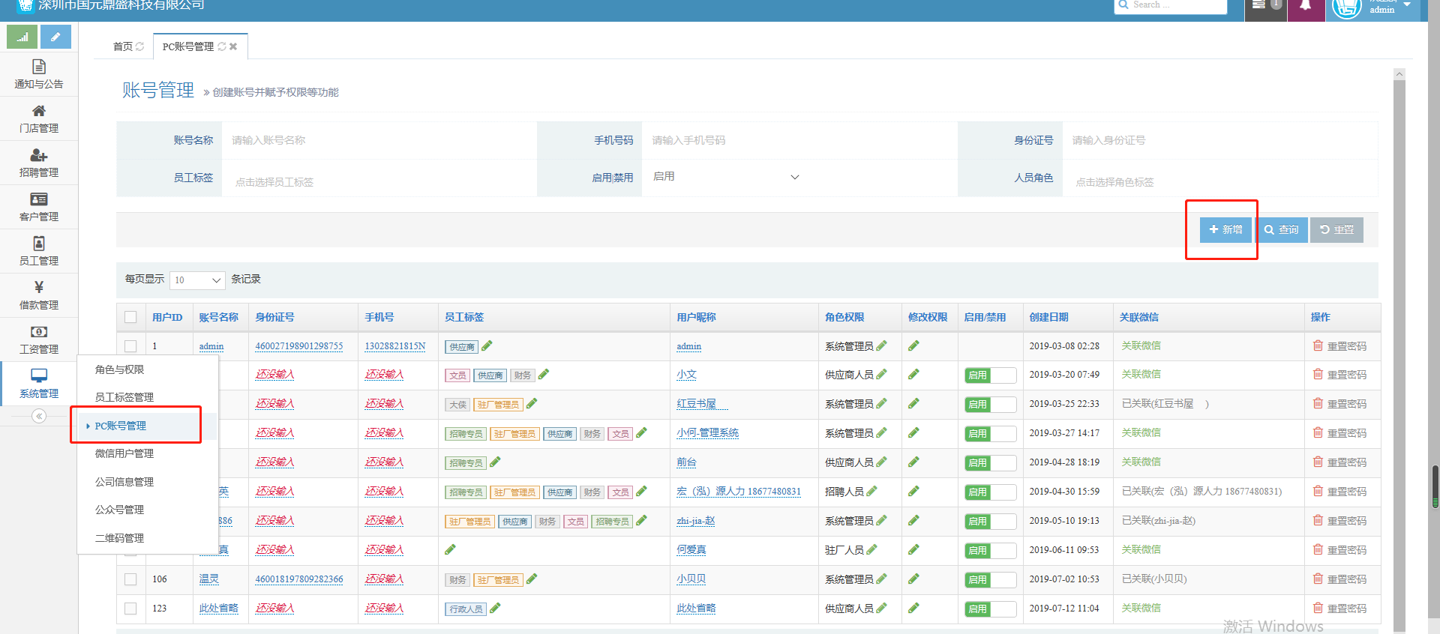Tick the checkbox for user ID 106
This screenshot has width=1440, height=634.
tap(130, 579)
